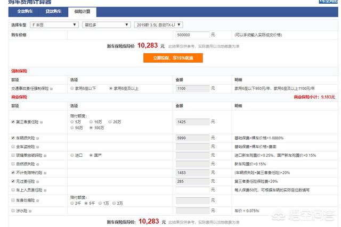The image size is (341, 227).
Task: Switch to the 贷款购车 tab
Action: tap(53, 11)
